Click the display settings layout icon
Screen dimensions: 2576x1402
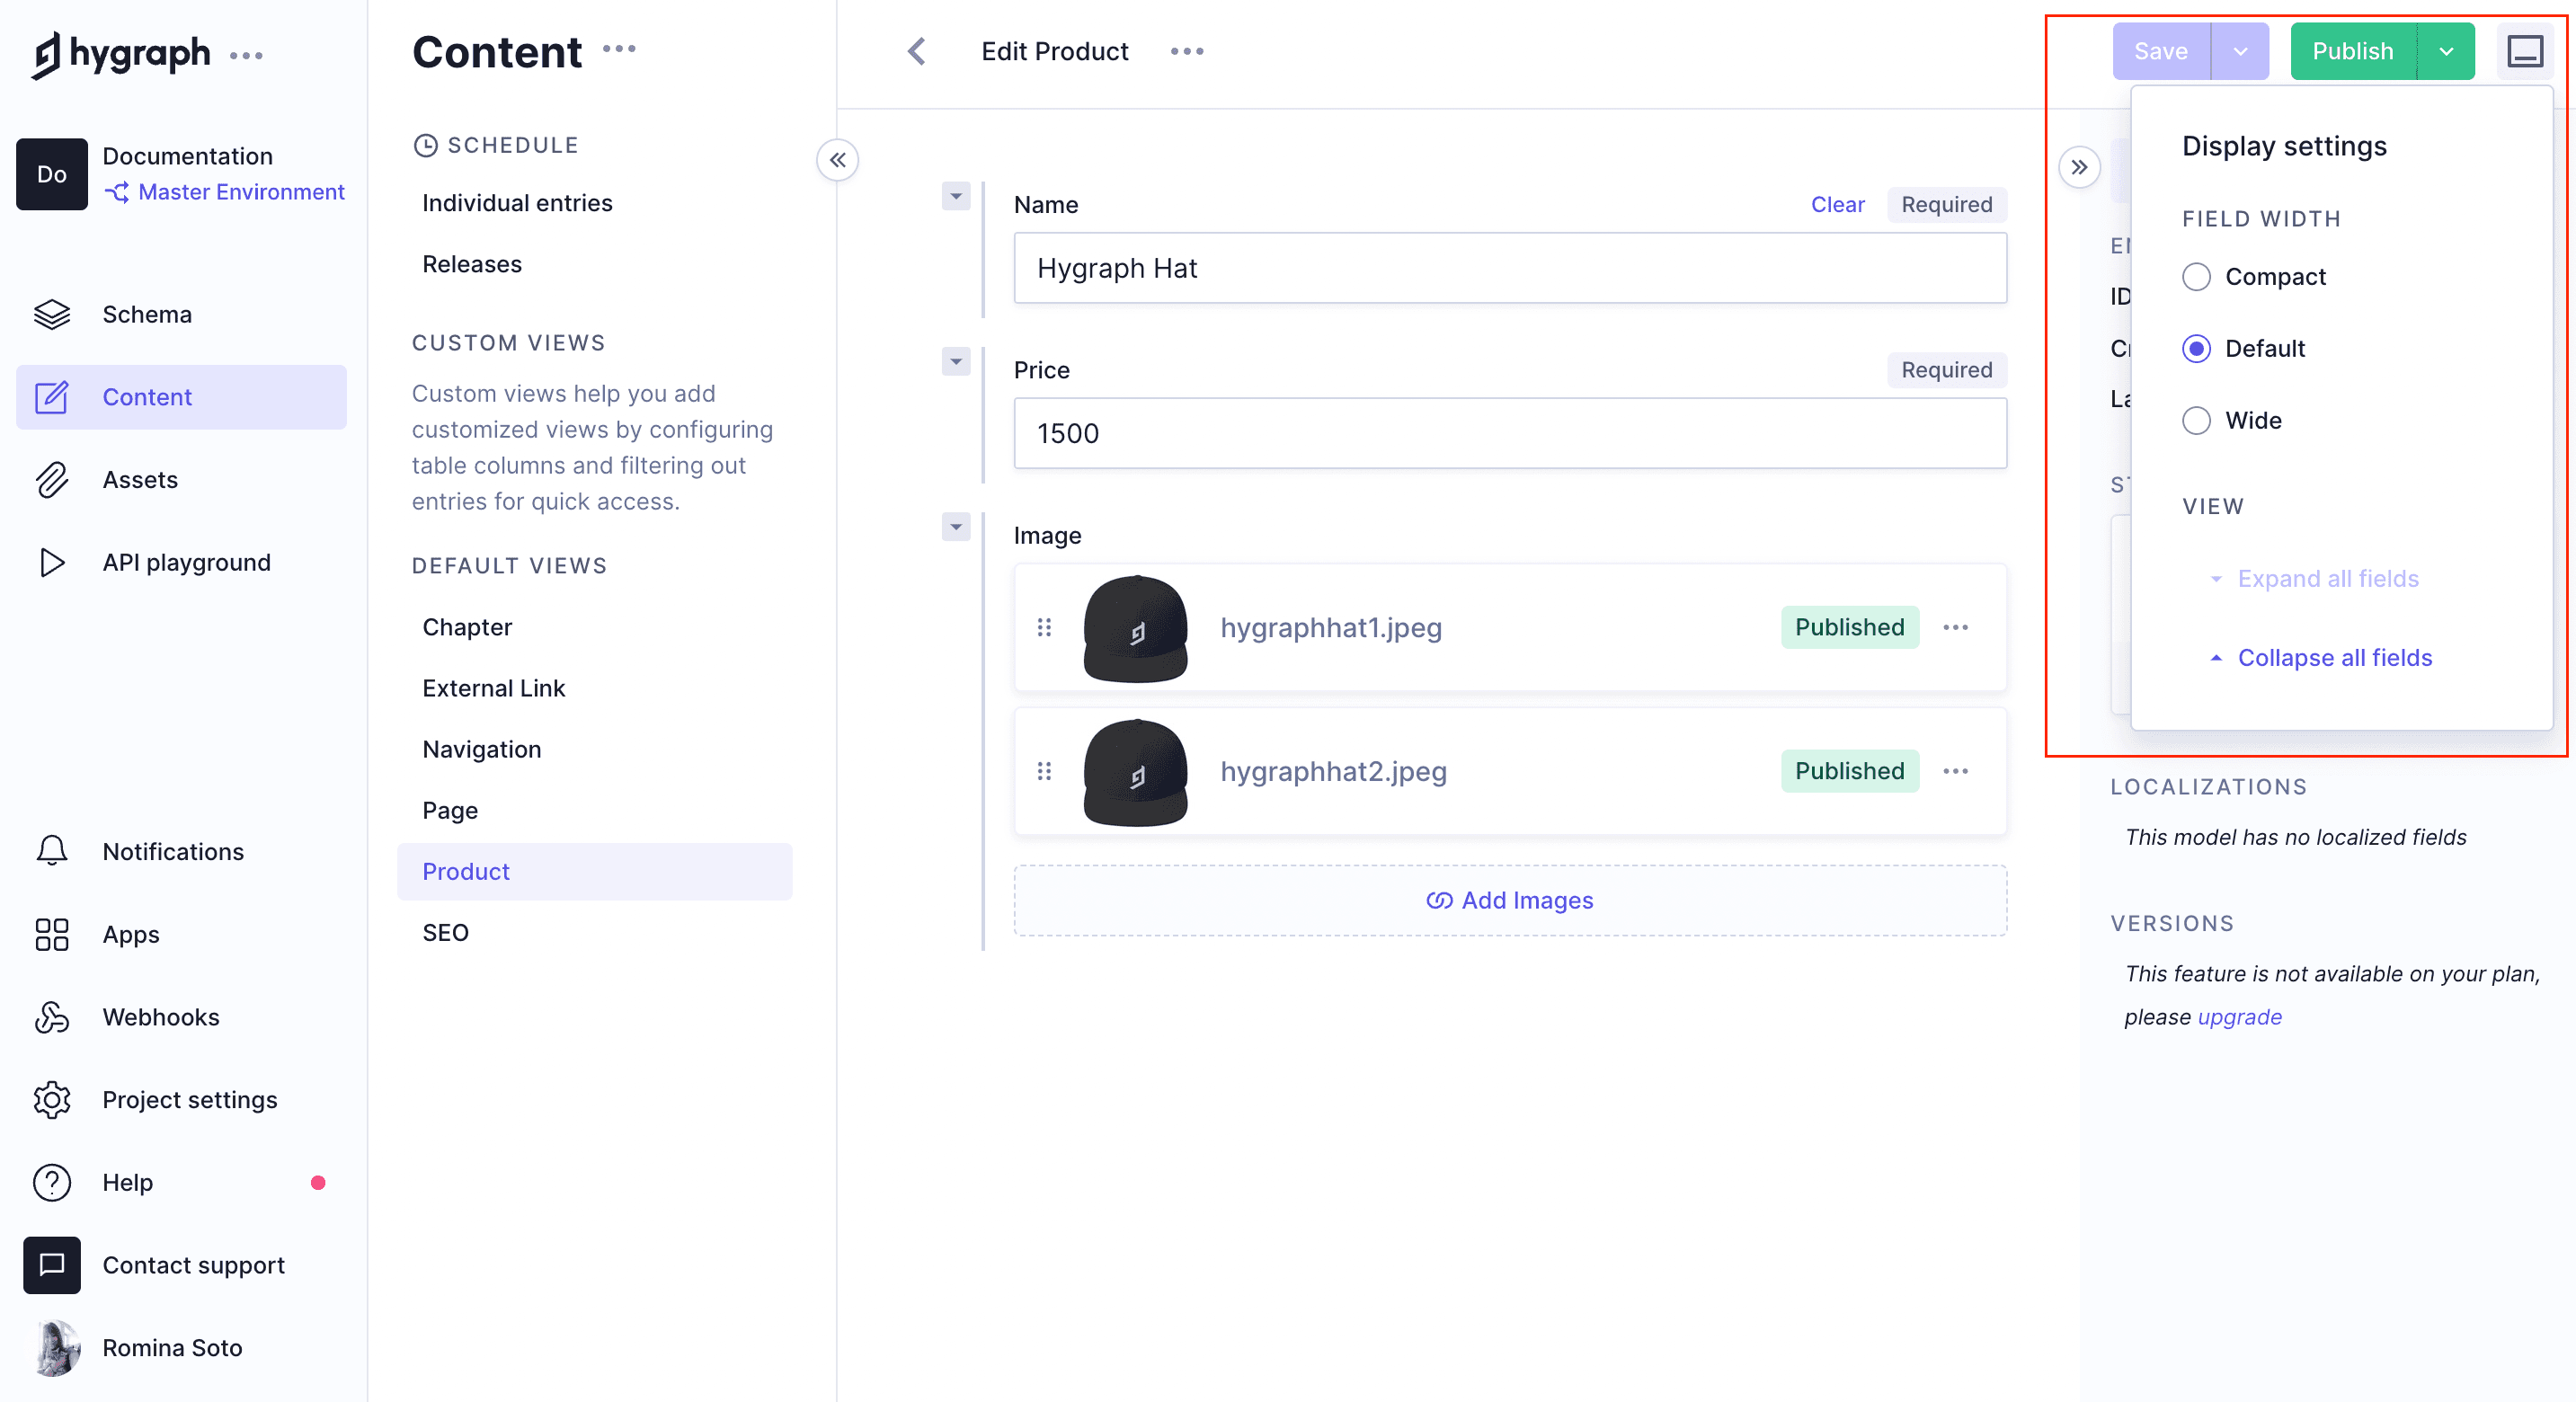point(2524,51)
